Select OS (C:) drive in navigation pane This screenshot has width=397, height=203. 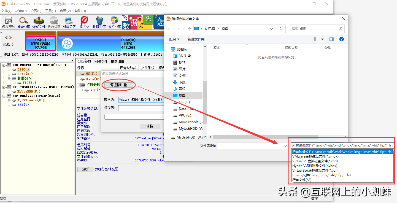[182, 102]
